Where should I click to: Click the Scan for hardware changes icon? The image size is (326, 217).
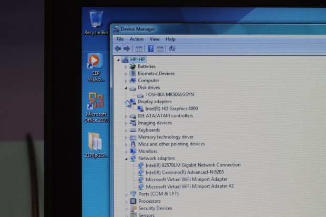tap(172, 48)
